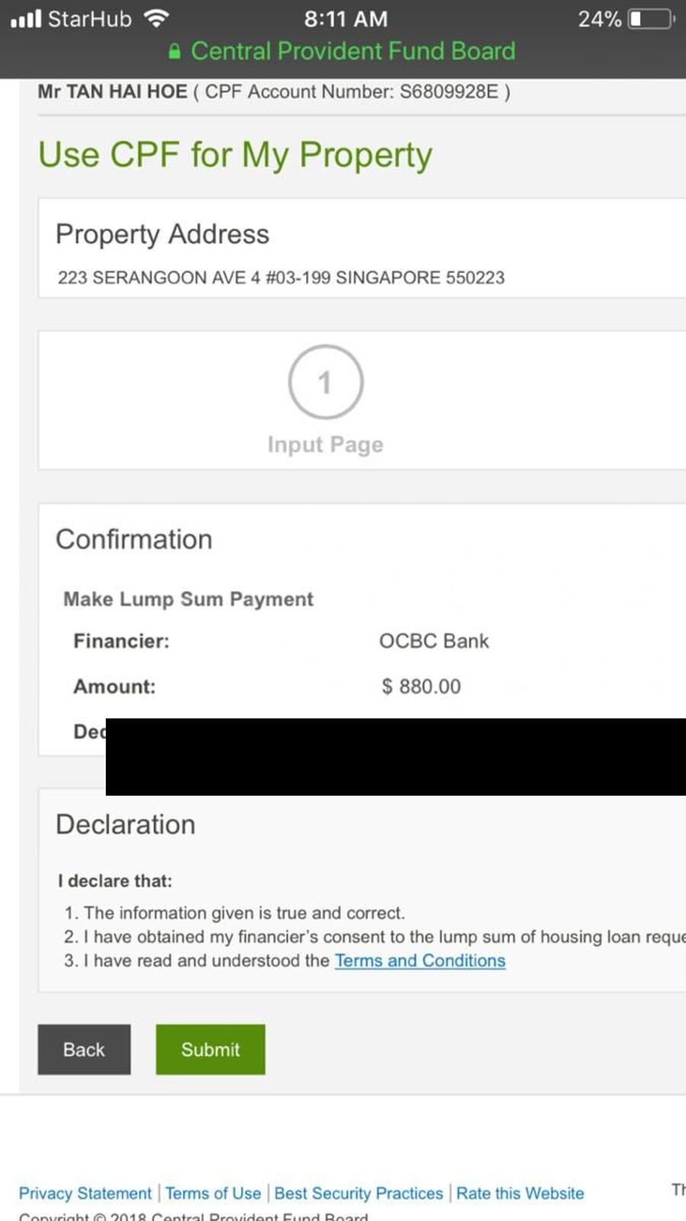Click the Rate this Website link
This screenshot has width=686, height=1221.
point(520,1193)
